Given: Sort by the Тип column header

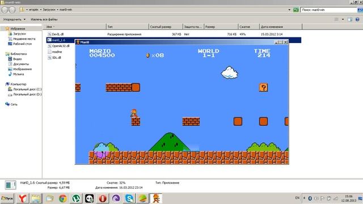Looking at the screenshot, I should (x=127, y=27).
